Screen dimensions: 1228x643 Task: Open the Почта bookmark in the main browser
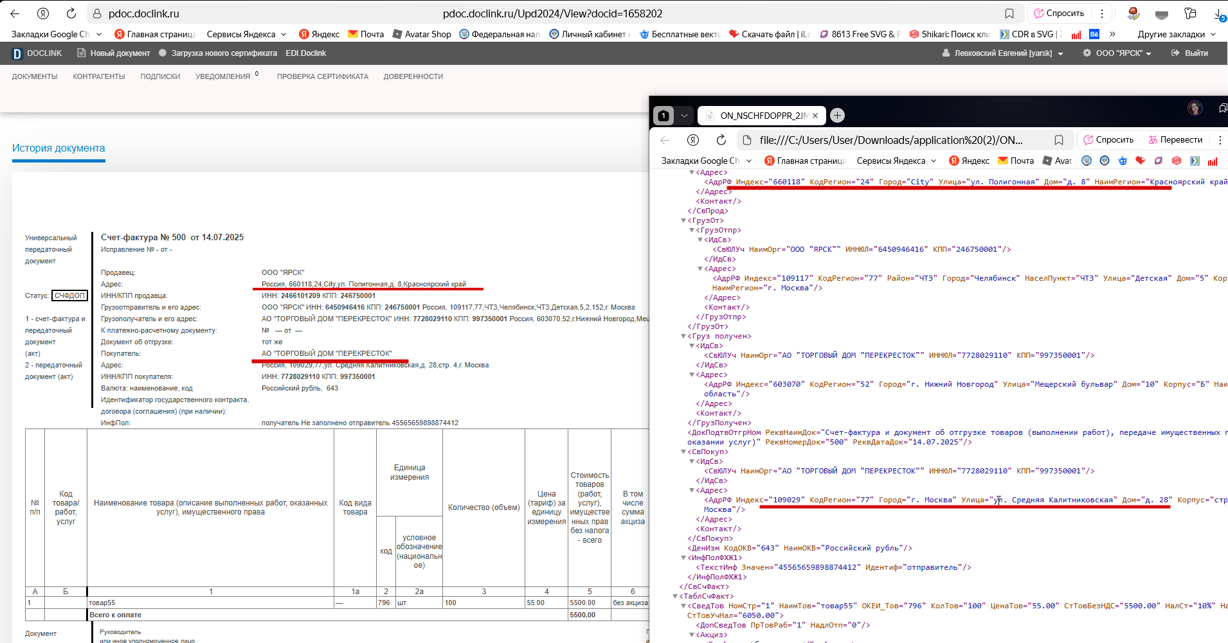[366, 34]
